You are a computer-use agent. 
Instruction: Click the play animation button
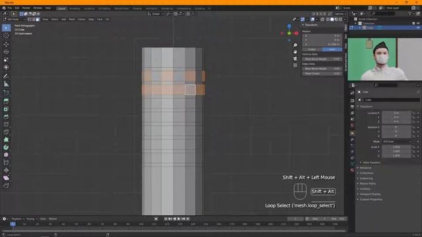pos(179,219)
